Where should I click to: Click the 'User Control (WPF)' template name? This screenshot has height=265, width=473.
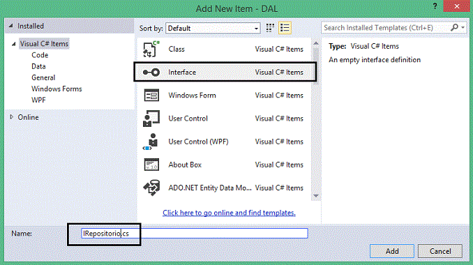198,142
